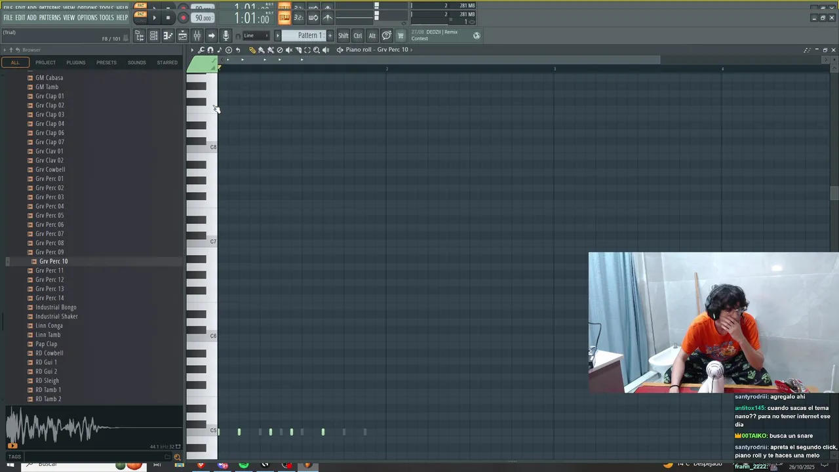Toggle the magnet snap option in piano roll
This screenshot has height=472, width=839.
[210, 50]
